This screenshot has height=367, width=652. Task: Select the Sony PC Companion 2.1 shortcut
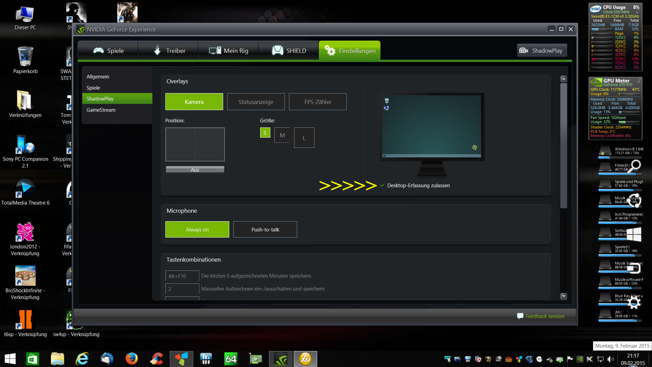[x=25, y=152]
